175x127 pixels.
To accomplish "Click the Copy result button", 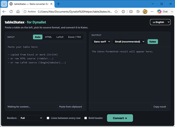I will point(160,107).
